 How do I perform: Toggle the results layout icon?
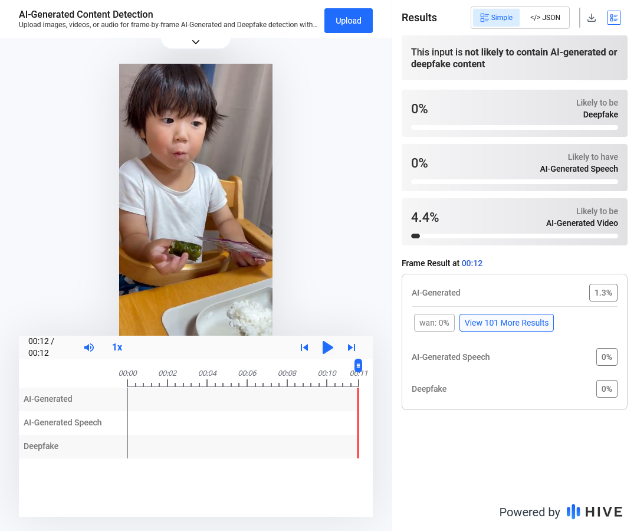pos(613,18)
